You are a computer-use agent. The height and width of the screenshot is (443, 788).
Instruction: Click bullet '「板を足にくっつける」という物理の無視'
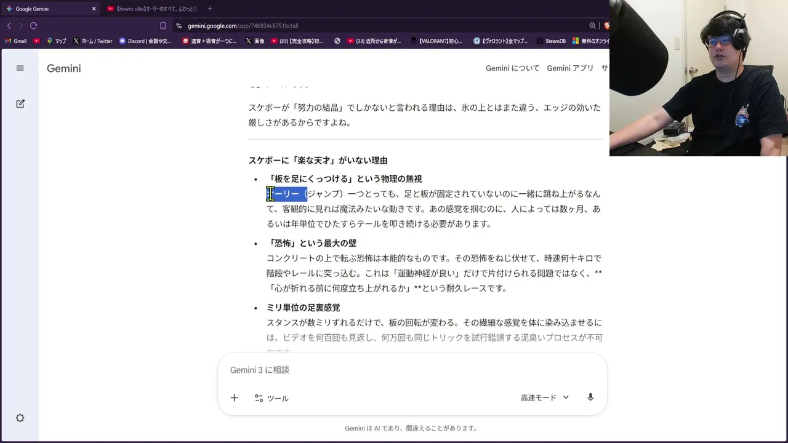344,179
